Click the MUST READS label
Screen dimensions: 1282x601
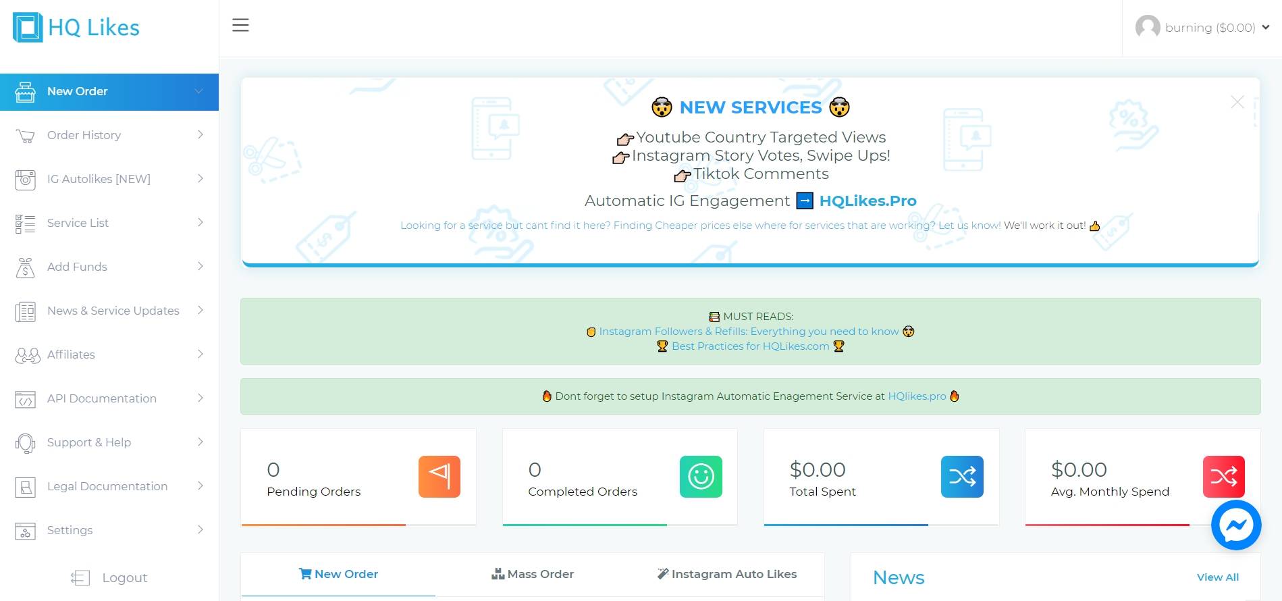tap(758, 317)
